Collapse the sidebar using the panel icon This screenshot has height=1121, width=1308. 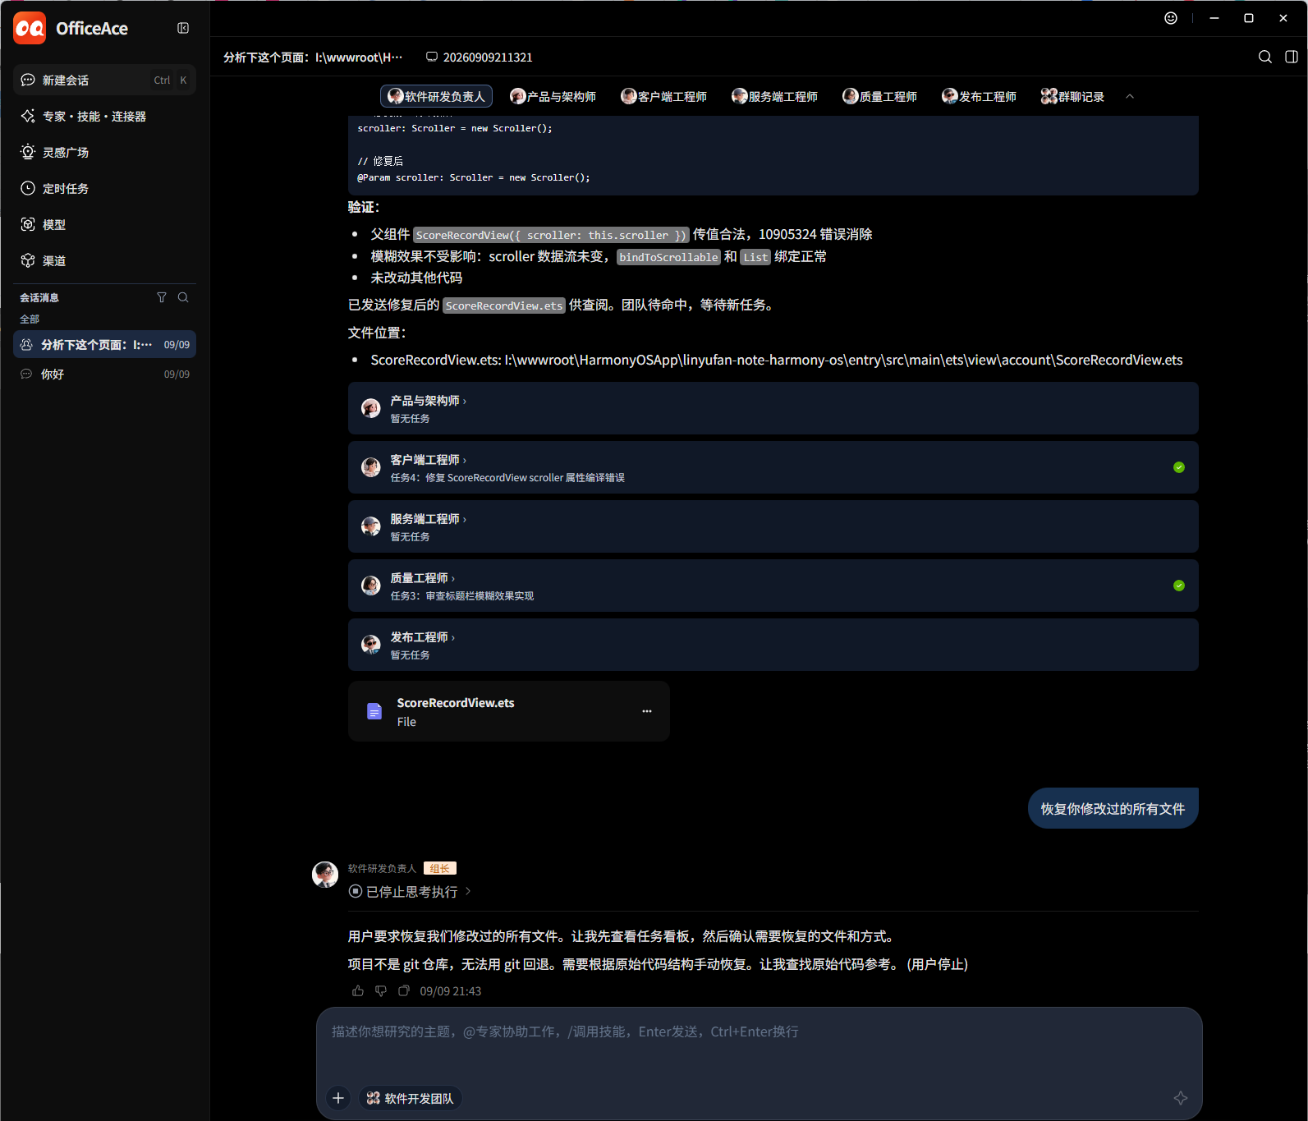tap(183, 28)
